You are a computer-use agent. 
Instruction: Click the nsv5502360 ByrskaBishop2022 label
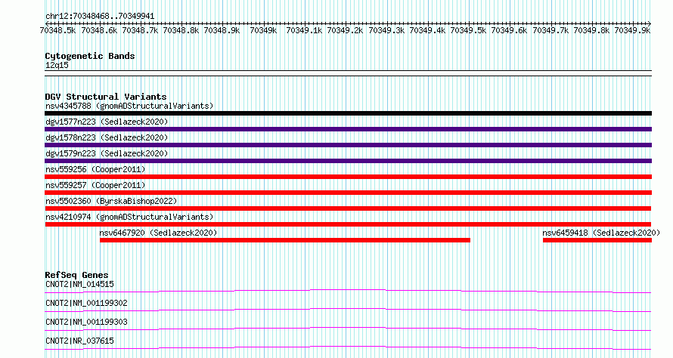(111, 201)
